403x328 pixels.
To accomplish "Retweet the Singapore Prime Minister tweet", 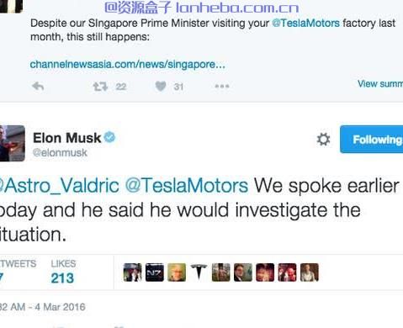I will pos(100,87).
